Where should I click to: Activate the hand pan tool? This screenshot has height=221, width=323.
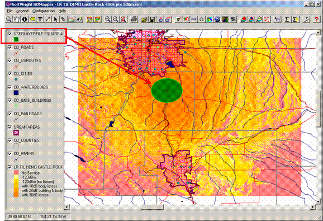pyautogui.click(x=17, y=20)
